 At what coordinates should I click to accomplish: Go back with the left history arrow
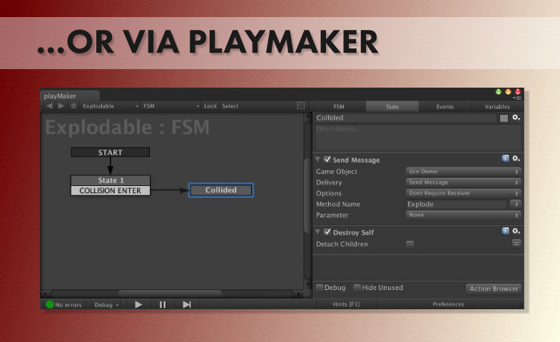[x=49, y=106]
